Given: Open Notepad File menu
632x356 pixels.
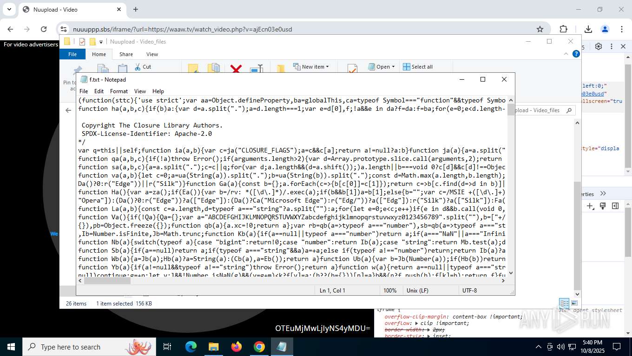Looking at the screenshot, I should tap(84, 91).
